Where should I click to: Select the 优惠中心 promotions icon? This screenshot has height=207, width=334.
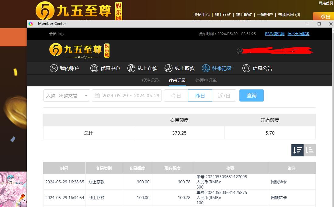click(94, 68)
